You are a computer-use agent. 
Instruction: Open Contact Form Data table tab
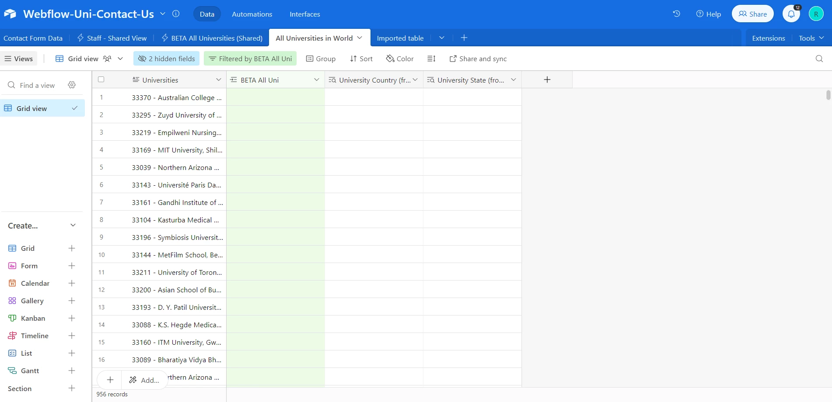pos(33,38)
